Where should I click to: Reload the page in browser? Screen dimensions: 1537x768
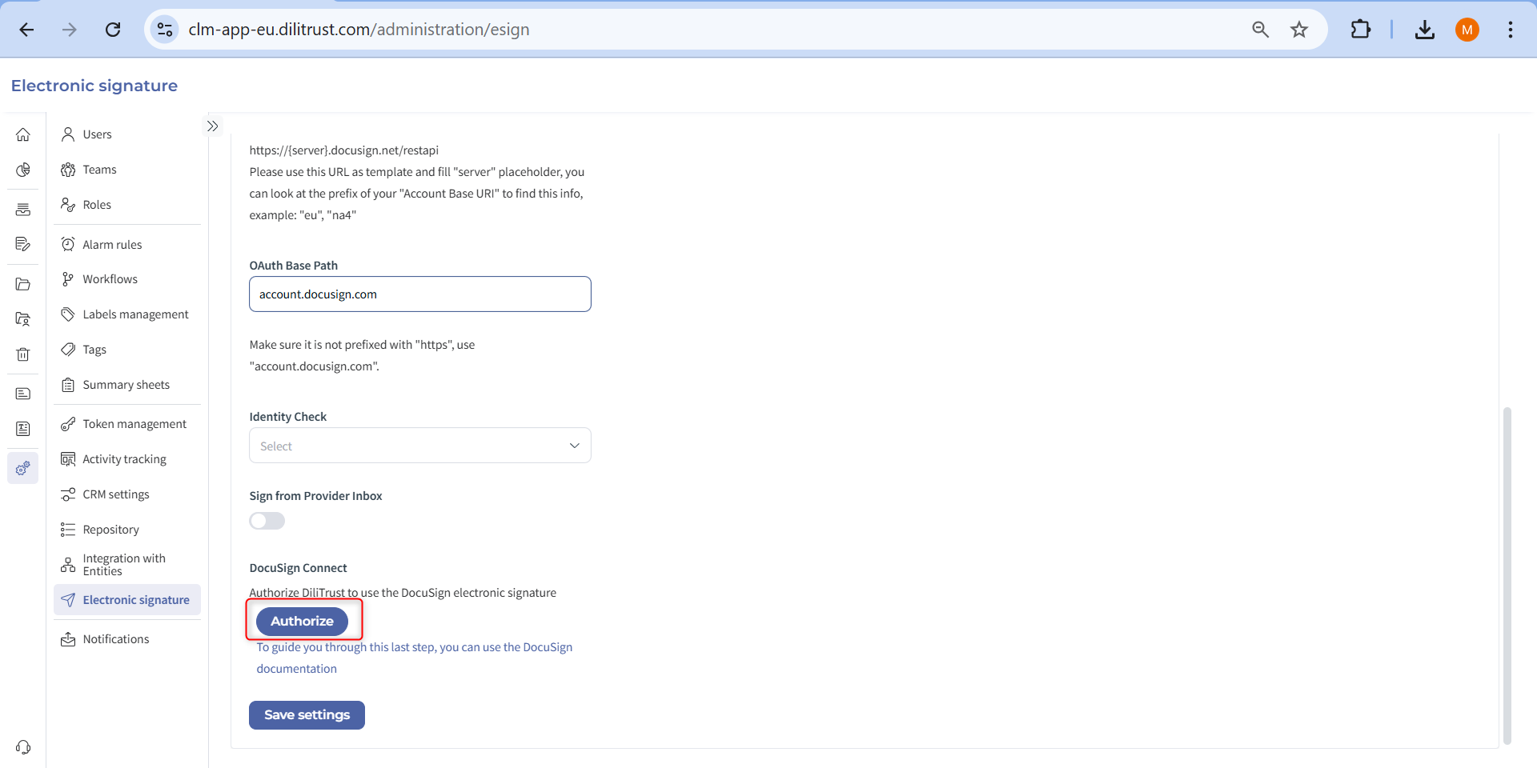[x=113, y=30]
